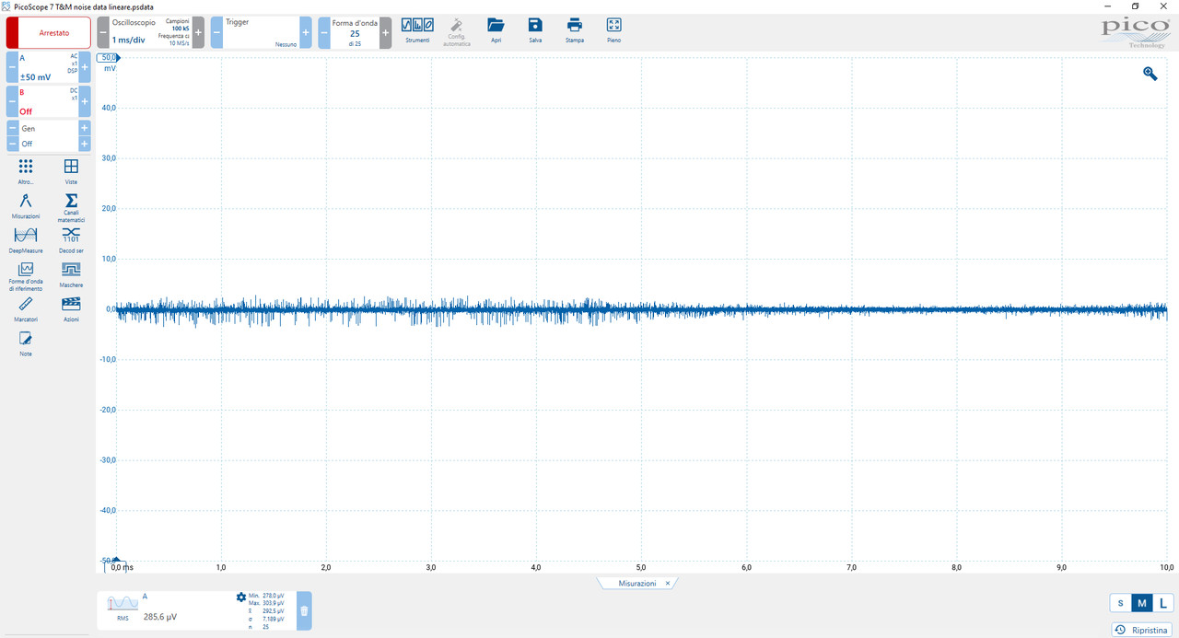Select the Misurazioni bottom tab

pyautogui.click(x=637, y=584)
